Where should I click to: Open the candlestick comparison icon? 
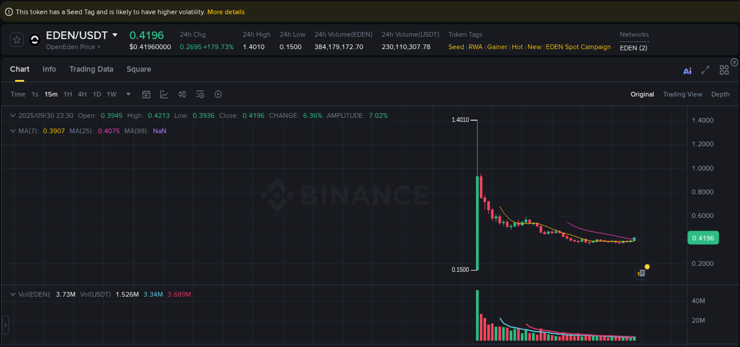182,94
